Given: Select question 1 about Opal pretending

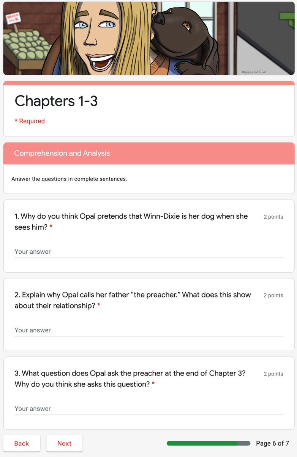Looking at the screenshot, I should (131, 222).
